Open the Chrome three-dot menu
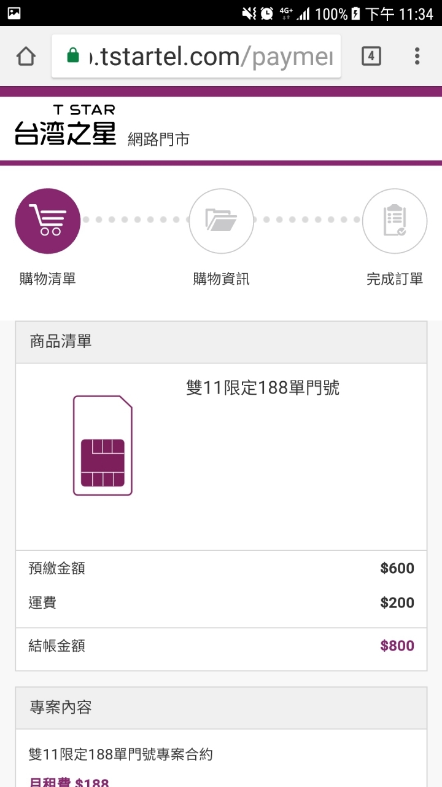 (417, 57)
